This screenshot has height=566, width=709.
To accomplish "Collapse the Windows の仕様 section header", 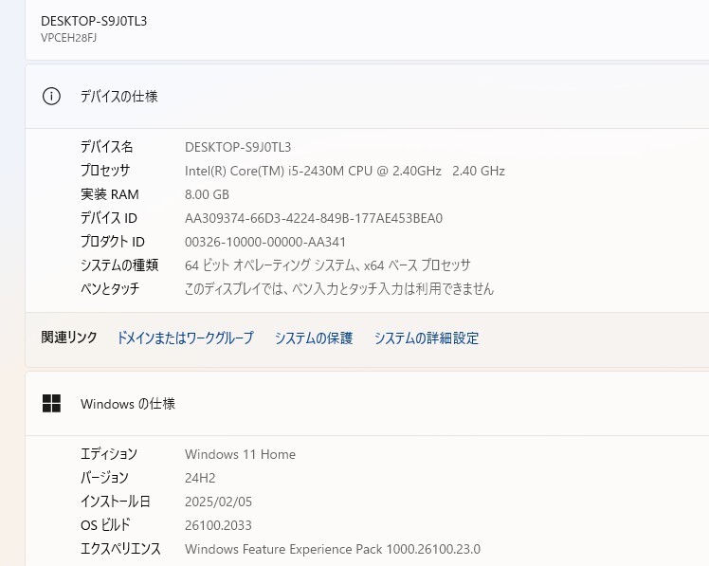I will pyautogui.click(x=367, y=404).
